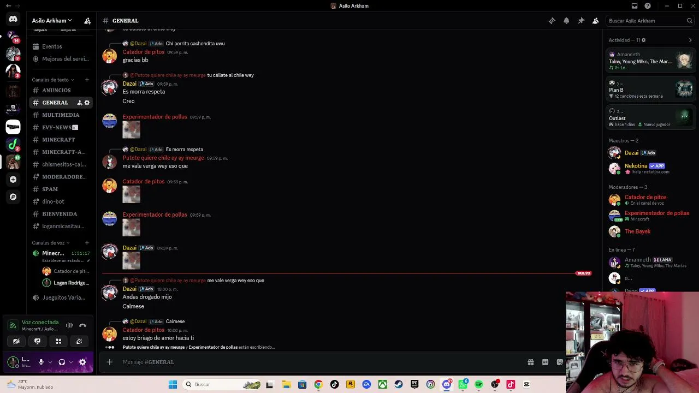Open the Inbox icon in title bar
The width and height of the screenshot is (699, 393).
click(x=635, y=6)
